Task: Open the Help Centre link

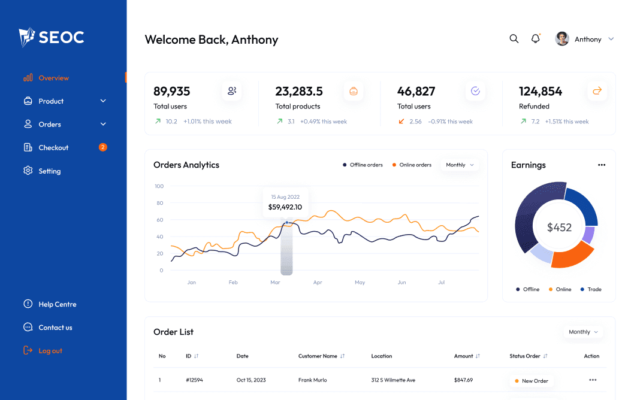Action: pyautogui.click(x=57, y=304)
